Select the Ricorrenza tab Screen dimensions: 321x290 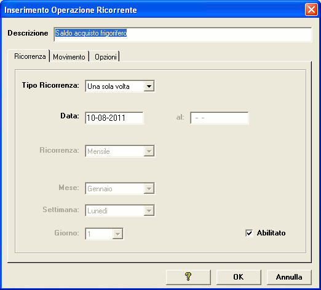(30, 56)
